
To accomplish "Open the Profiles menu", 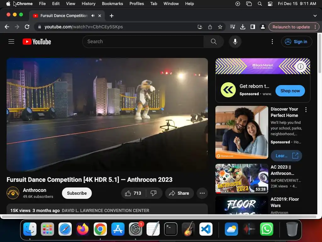I will pyautogui.click(x=136, y=4).
